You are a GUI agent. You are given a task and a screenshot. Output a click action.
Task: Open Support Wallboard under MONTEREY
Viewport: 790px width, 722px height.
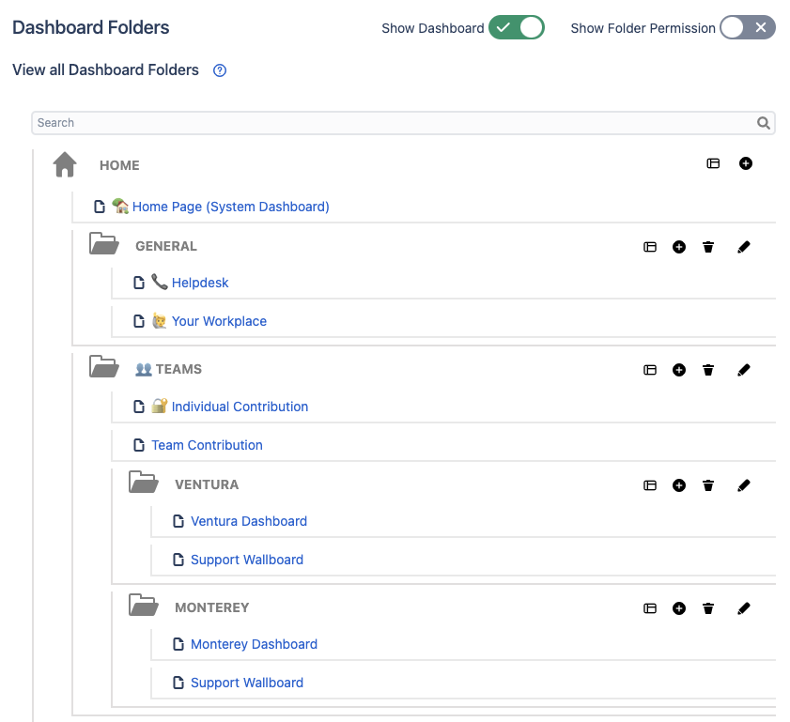tap(247, 683)
